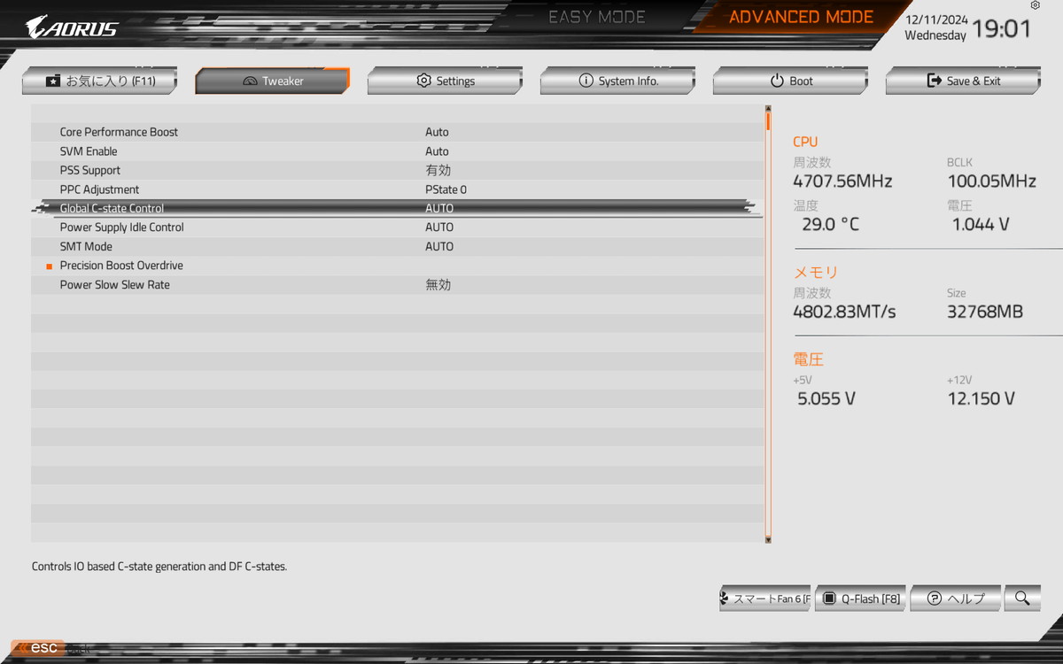The width and height of the screenshot is (1063, 664).
Task: Click the BCLK 100.05MHz value
Action: pyautogui.click(x=991, y=181)
